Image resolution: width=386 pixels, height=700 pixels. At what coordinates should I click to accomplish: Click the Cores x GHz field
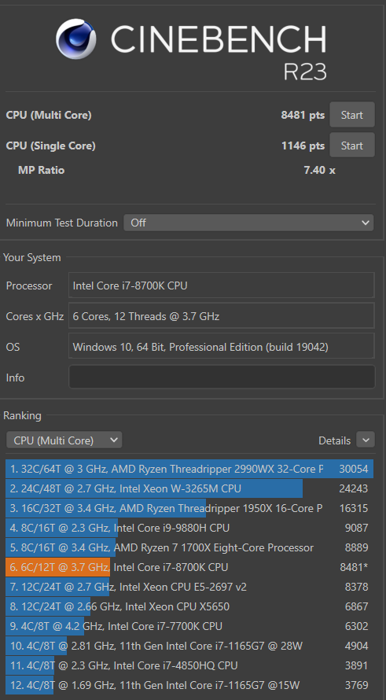(222, 316)
